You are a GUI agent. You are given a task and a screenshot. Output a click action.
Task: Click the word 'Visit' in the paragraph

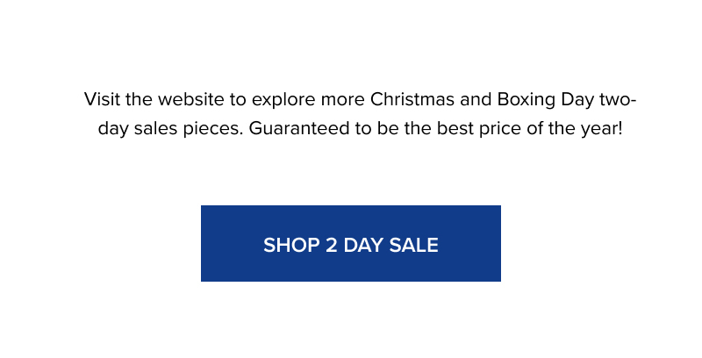point(102,99)
